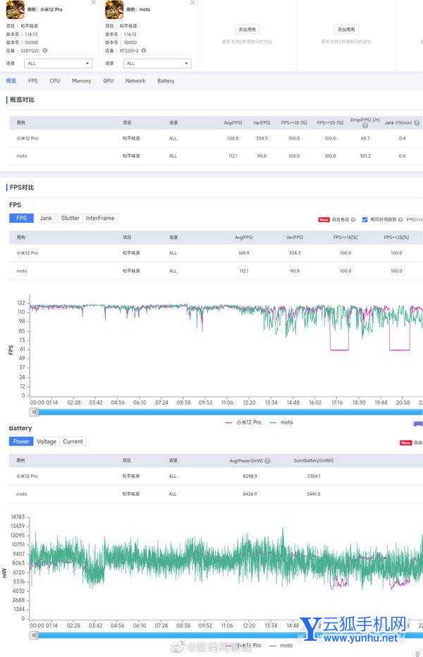This screenshot has width=423, height=657.
Task: Open help icon under Drop(FPS) column
Action: click(x=365, y=125)
